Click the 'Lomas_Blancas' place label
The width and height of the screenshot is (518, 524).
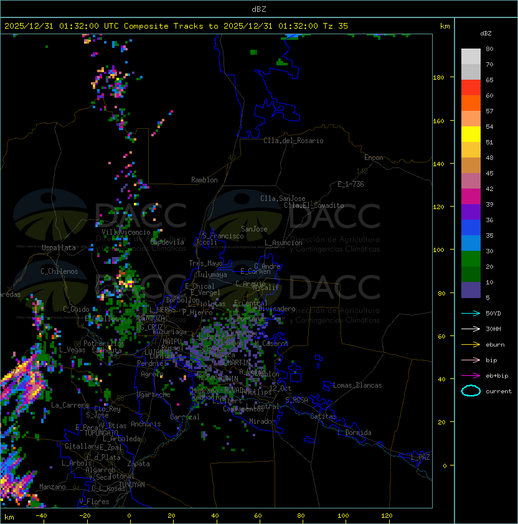click(357, 385)
